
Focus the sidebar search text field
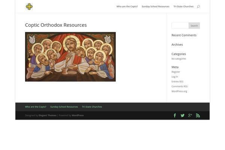point(180,26)
